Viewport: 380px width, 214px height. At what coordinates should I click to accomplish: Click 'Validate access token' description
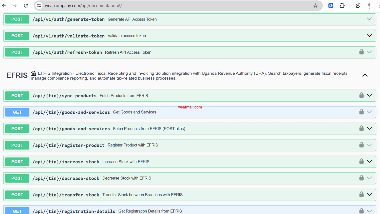click(x=127, y=36)
